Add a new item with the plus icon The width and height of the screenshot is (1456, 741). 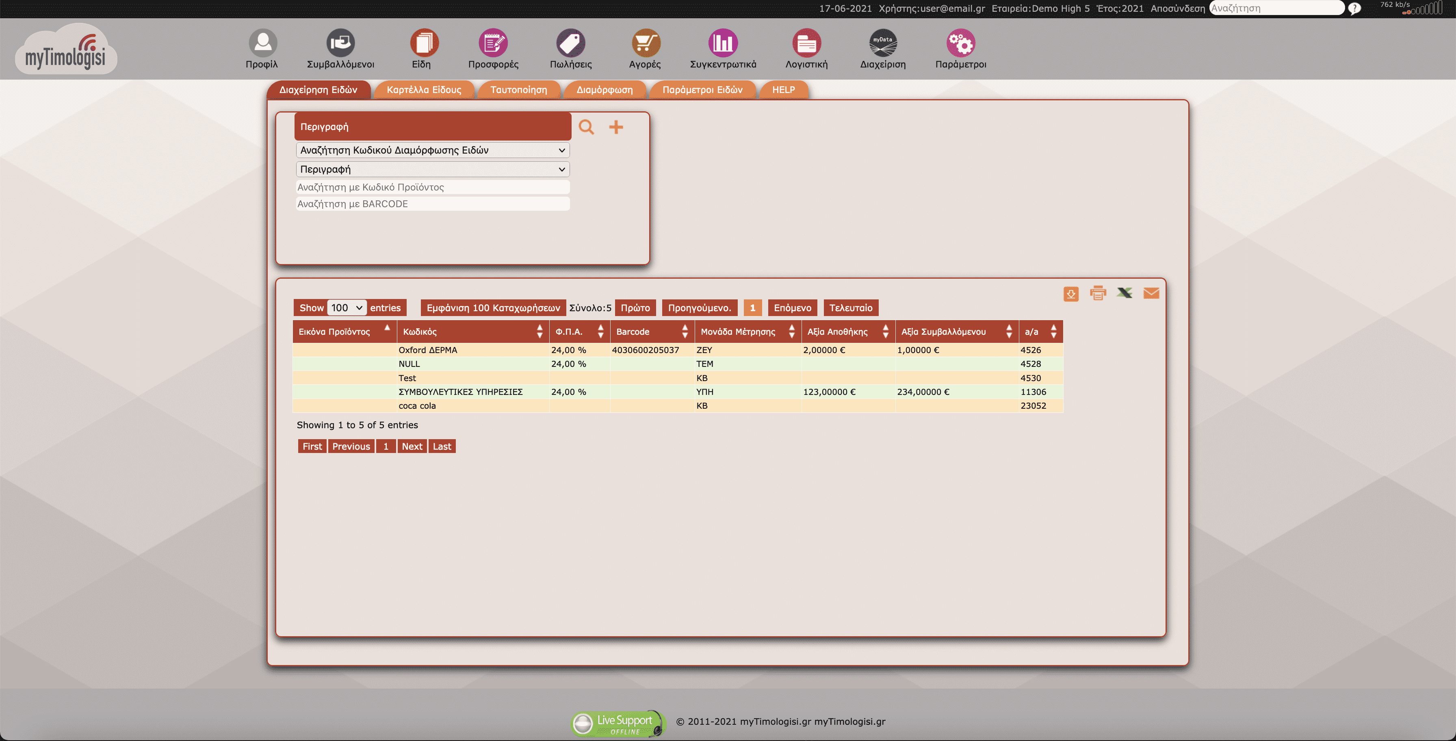(x=616, y=127)
